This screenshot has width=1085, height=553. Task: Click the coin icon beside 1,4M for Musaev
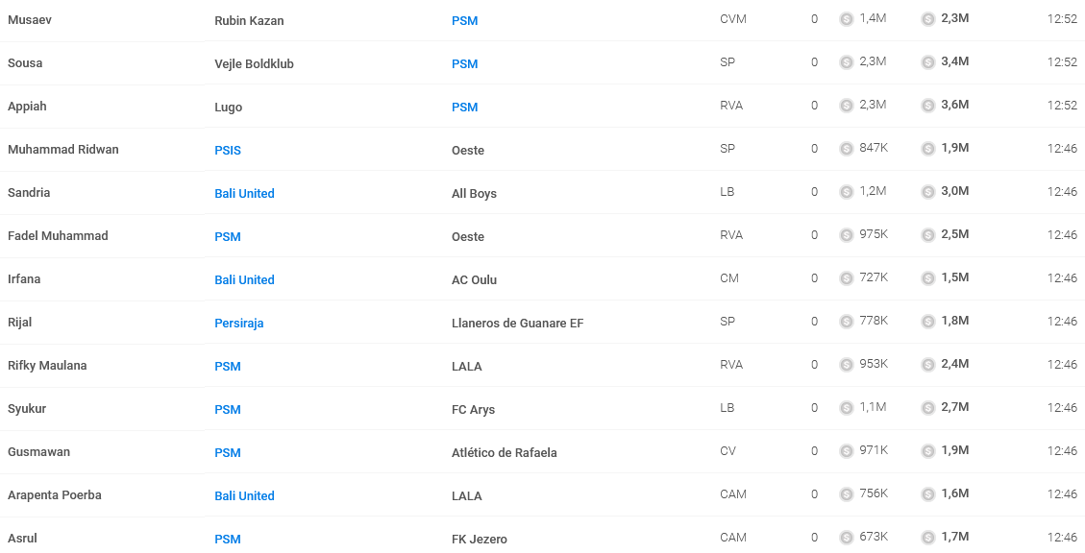click(846, 19)
